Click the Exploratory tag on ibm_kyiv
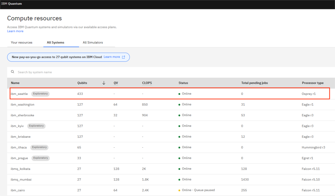This screenshot has width=335, height=196. click(x=36, y=126)
